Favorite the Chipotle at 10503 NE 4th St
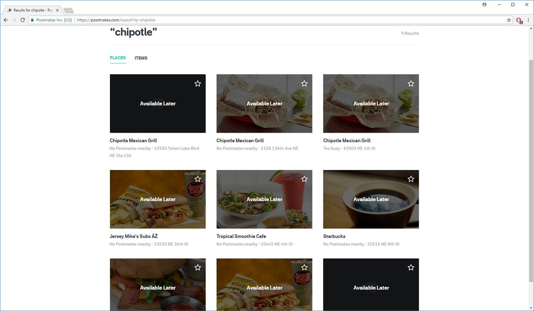Screen dimensions: 534x311 411,83
